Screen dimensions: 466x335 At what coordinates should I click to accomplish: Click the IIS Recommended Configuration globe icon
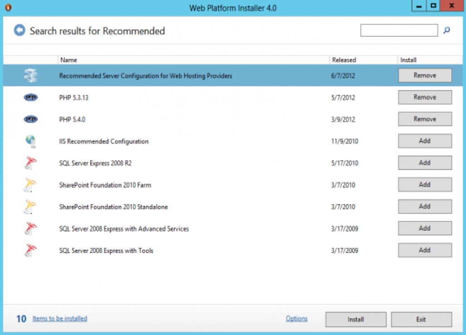coord(30,141)
